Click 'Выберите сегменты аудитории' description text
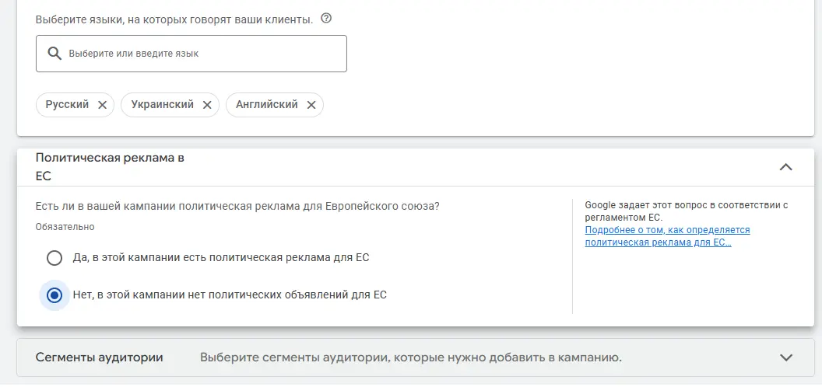This screenshot has height=387, width=822. click(x=411, y=357)
